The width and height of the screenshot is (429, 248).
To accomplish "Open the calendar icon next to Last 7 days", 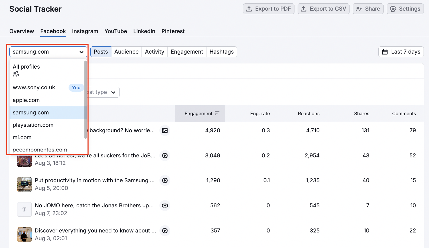I will tap(385, 52).
